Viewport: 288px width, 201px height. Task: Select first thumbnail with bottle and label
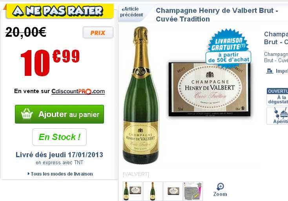pyautogui.click(x=133, y=191)
